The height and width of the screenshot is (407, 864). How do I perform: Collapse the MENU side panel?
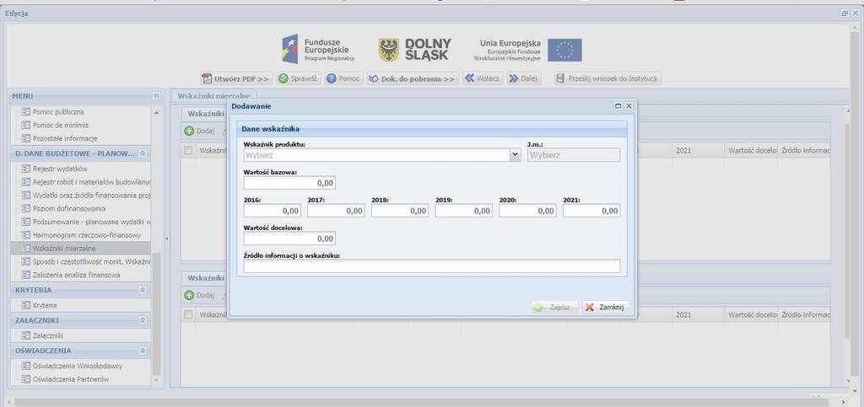(x=156, y=96)
